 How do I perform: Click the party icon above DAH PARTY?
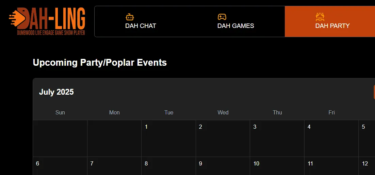click(320, 17)
